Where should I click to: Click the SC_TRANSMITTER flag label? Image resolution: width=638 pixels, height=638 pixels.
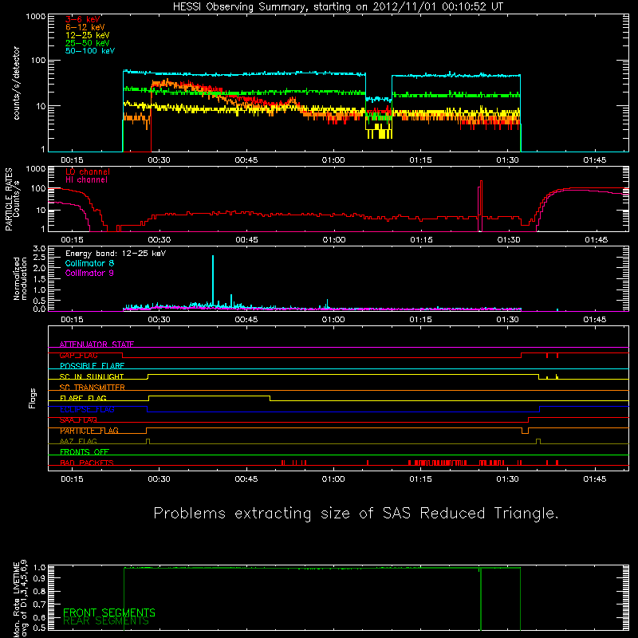pyautogui.click(x=93, y=388)
